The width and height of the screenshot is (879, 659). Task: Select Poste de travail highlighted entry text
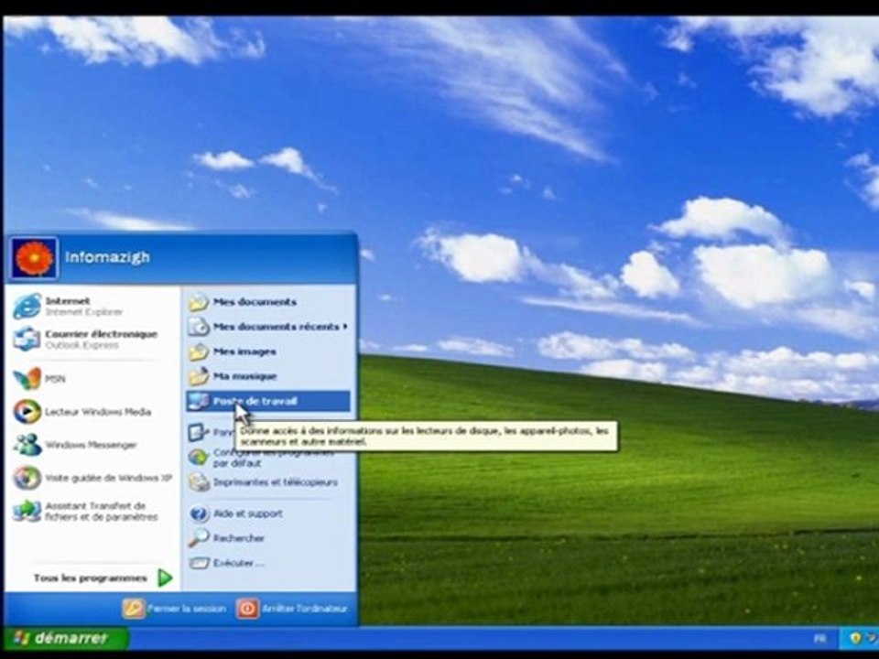255,401
